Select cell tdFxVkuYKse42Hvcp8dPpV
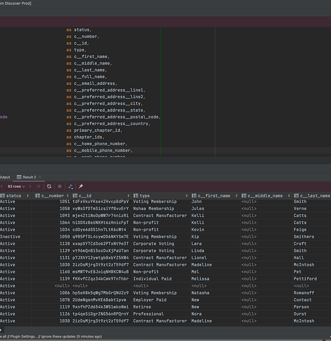Image resolution: width=331 pixels, height=341 pixels. pos(101,201)
